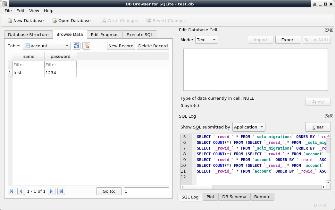The width and height of the screenshot is (335, 210).
Task: Select the Remote bottom tab
Action: click(x=262, y=197)
